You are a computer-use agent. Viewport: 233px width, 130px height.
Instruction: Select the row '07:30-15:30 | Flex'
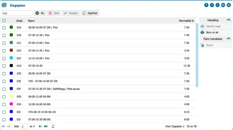click(x=98, y=35)
